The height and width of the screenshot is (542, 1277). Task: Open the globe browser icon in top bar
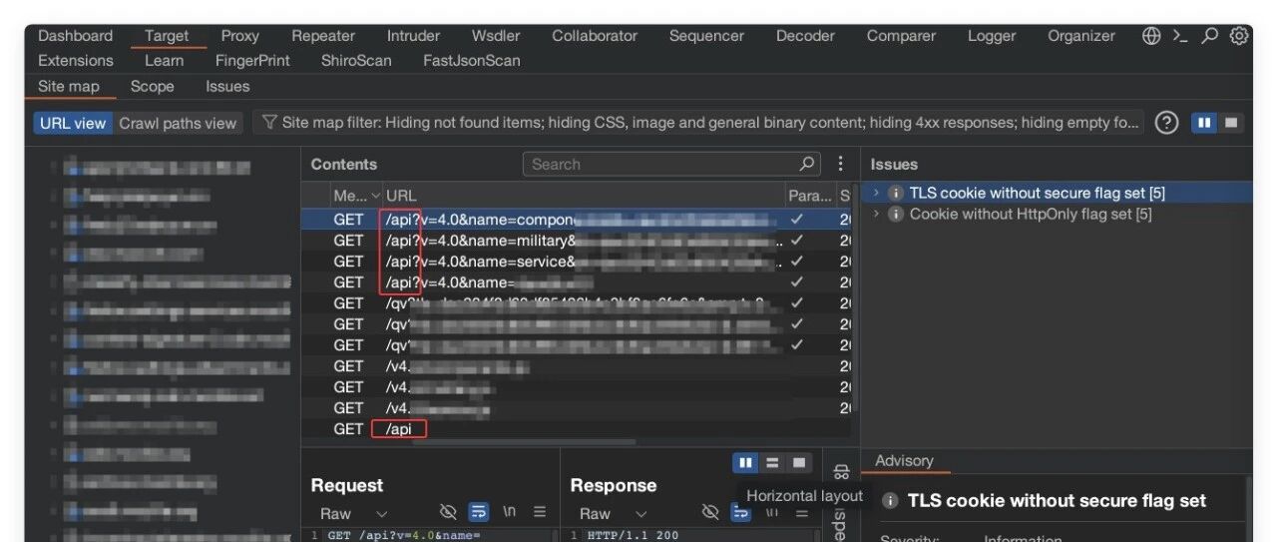(1151, 36)
